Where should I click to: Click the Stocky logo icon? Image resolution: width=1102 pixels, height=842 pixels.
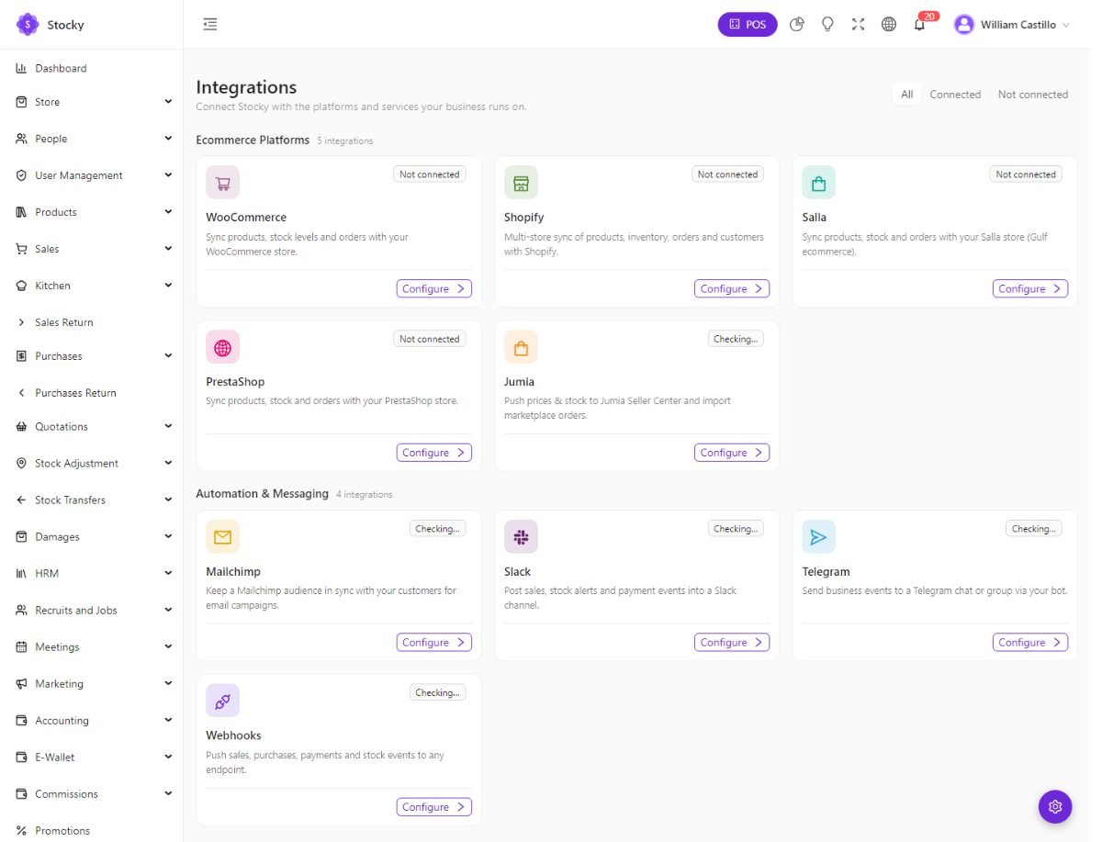[x=28, y=25]
